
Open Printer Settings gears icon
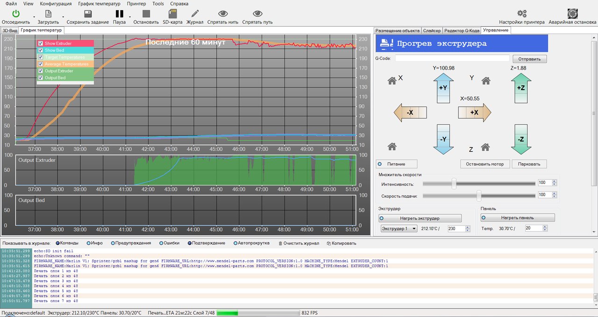point(521,14)
